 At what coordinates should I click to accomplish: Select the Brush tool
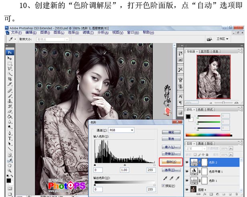tap(10, 96)
